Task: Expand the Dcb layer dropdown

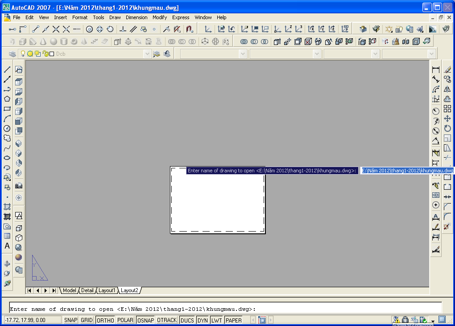Action: coord(147,54)
